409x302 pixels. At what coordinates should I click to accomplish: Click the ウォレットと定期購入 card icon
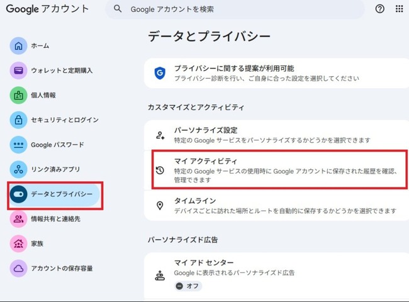(x=18, y=70)
